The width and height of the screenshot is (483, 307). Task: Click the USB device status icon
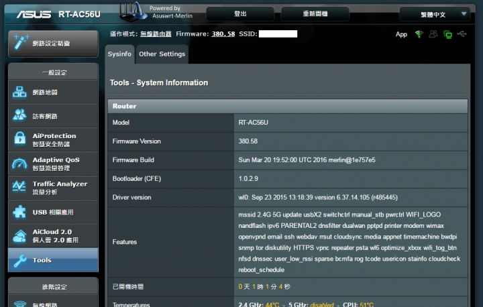(462, 34)
